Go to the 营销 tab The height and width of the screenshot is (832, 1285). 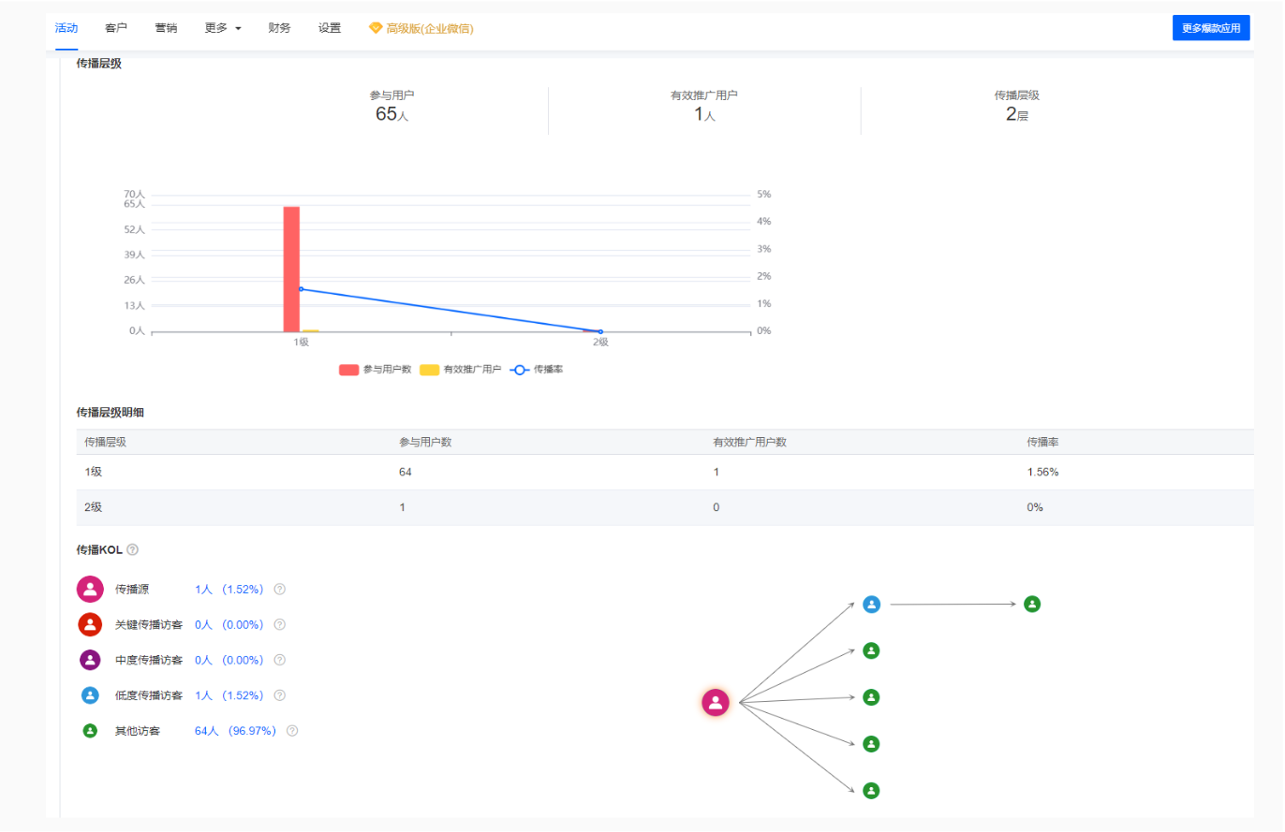(166, 28)
